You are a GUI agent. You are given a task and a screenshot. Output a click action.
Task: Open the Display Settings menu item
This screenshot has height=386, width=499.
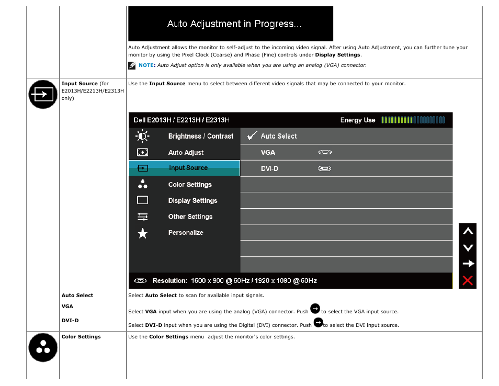coord(192,201)
